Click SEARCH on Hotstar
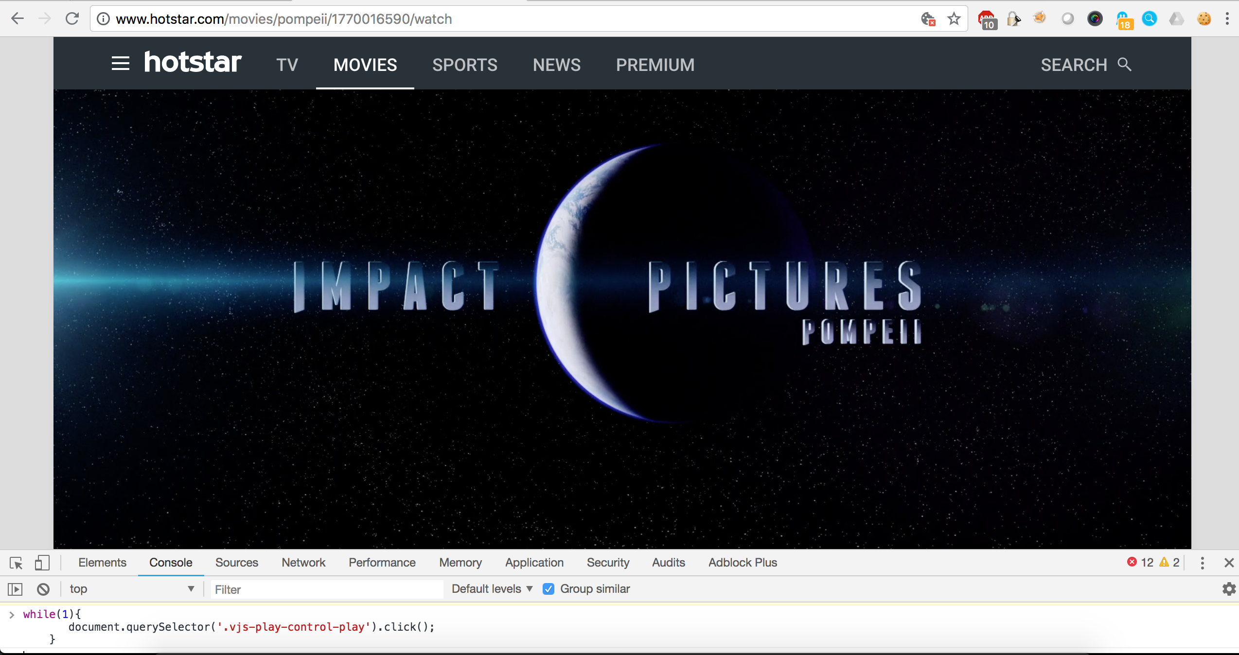Viewport: 1239px width, 655px height. pos(1086,65)
